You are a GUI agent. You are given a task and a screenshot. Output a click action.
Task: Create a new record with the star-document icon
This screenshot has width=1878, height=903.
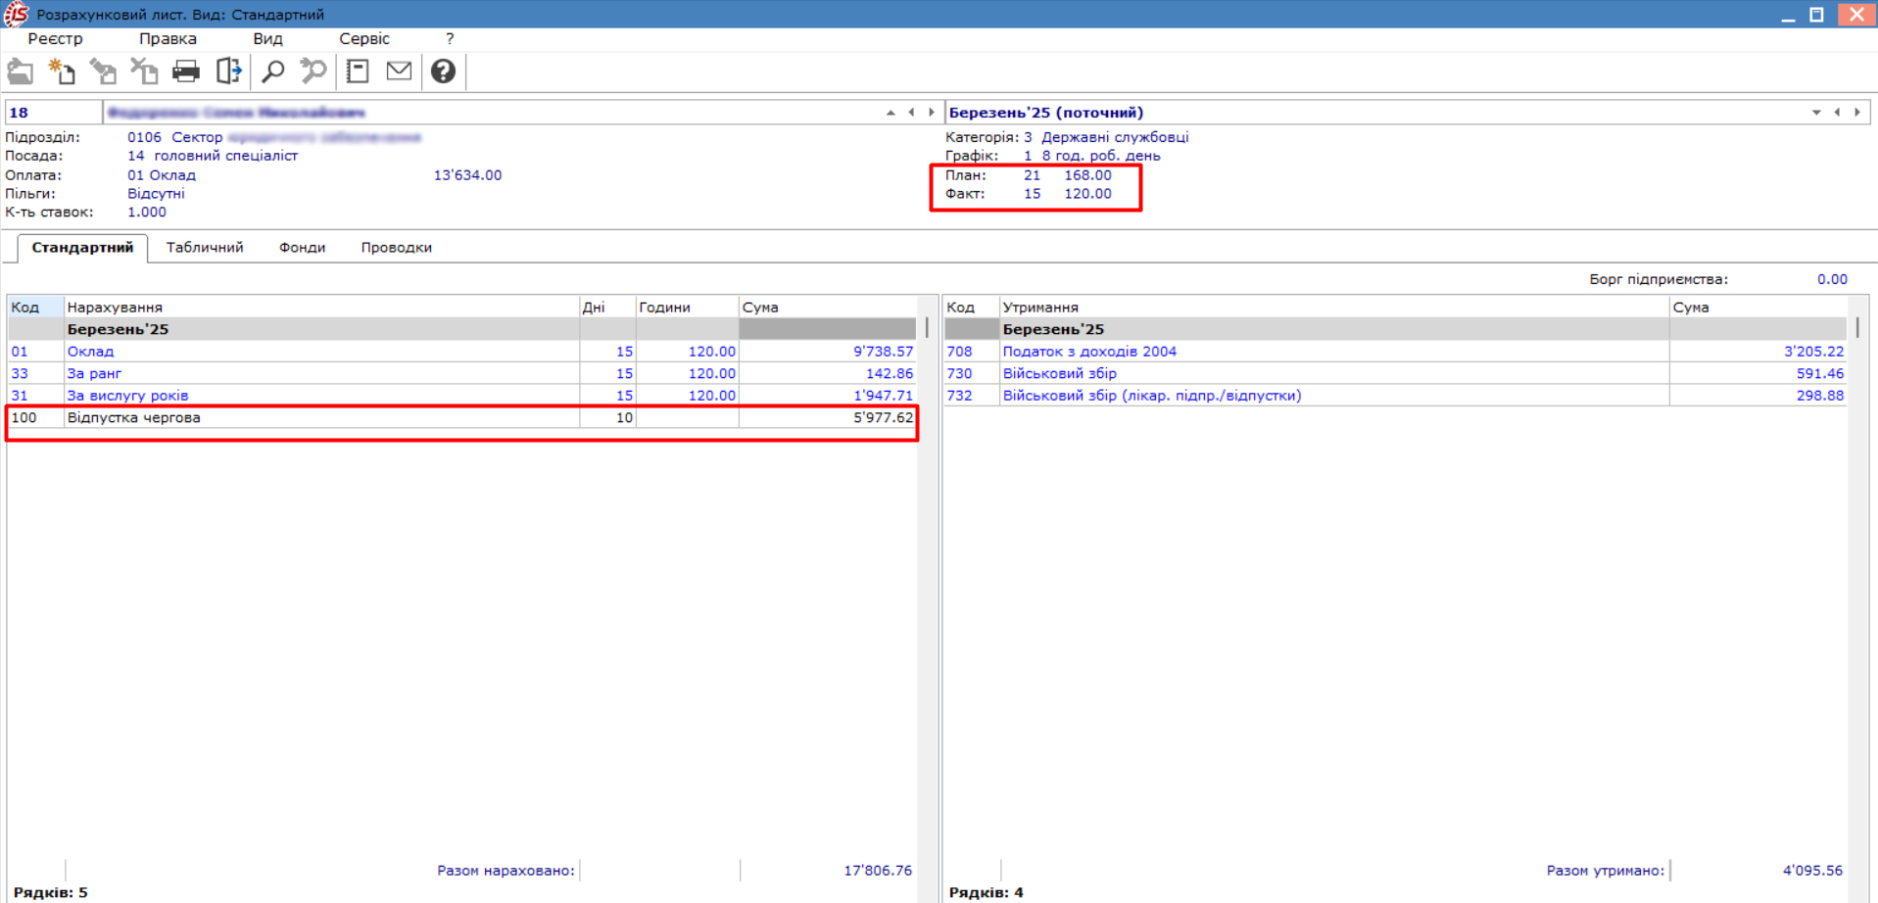pos(62,71)
